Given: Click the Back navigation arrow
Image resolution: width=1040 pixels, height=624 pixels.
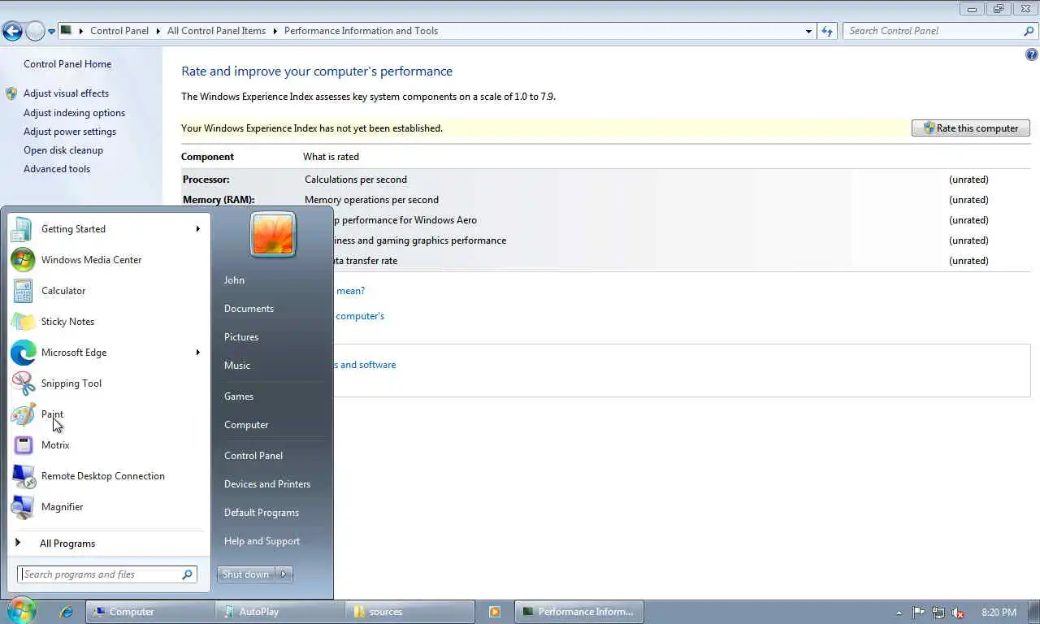Looking at the screenshot, I should click(12, 31).
